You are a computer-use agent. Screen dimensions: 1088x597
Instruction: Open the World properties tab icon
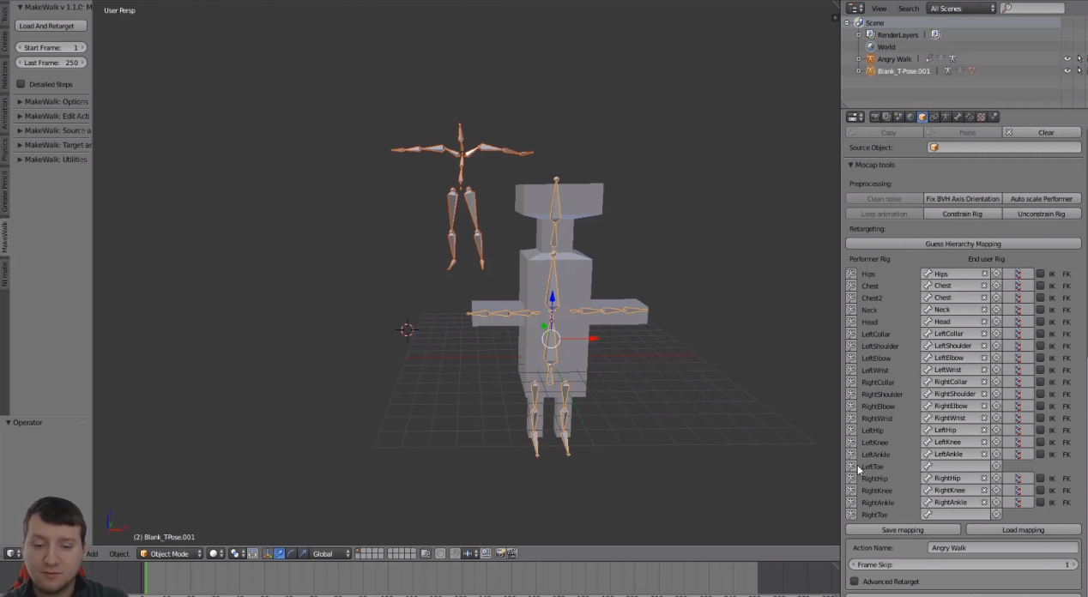910,117
